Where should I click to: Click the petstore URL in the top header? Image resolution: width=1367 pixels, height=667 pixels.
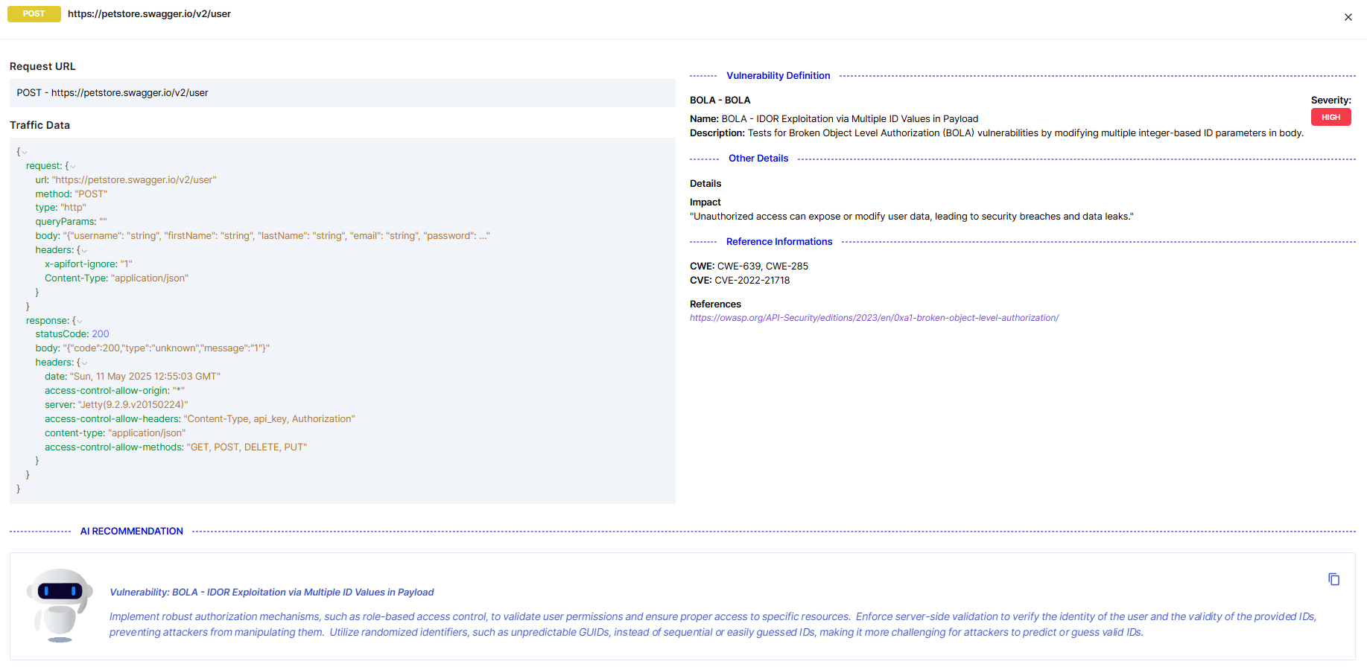click(149, 14)
